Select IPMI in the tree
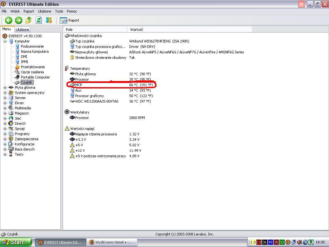The image size is (329, 247). (x=24, y=62)
